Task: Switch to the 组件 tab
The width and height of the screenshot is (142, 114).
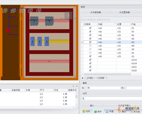Action: pos(98,111)
